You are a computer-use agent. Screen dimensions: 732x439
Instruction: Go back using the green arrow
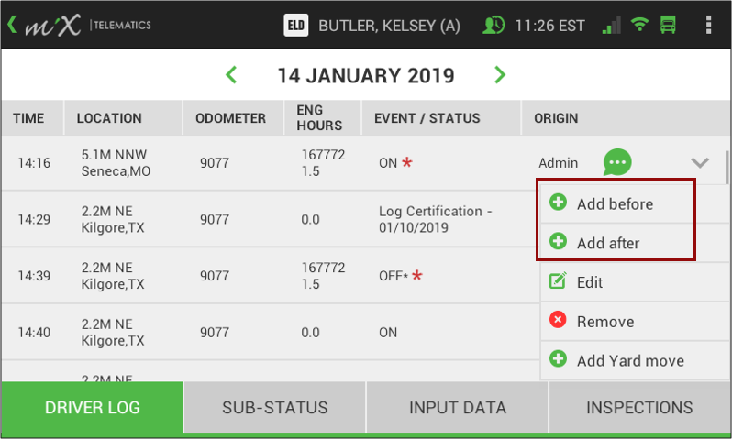point(13,24)
